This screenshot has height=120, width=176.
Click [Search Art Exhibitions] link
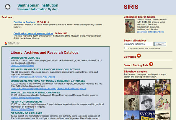68,89
